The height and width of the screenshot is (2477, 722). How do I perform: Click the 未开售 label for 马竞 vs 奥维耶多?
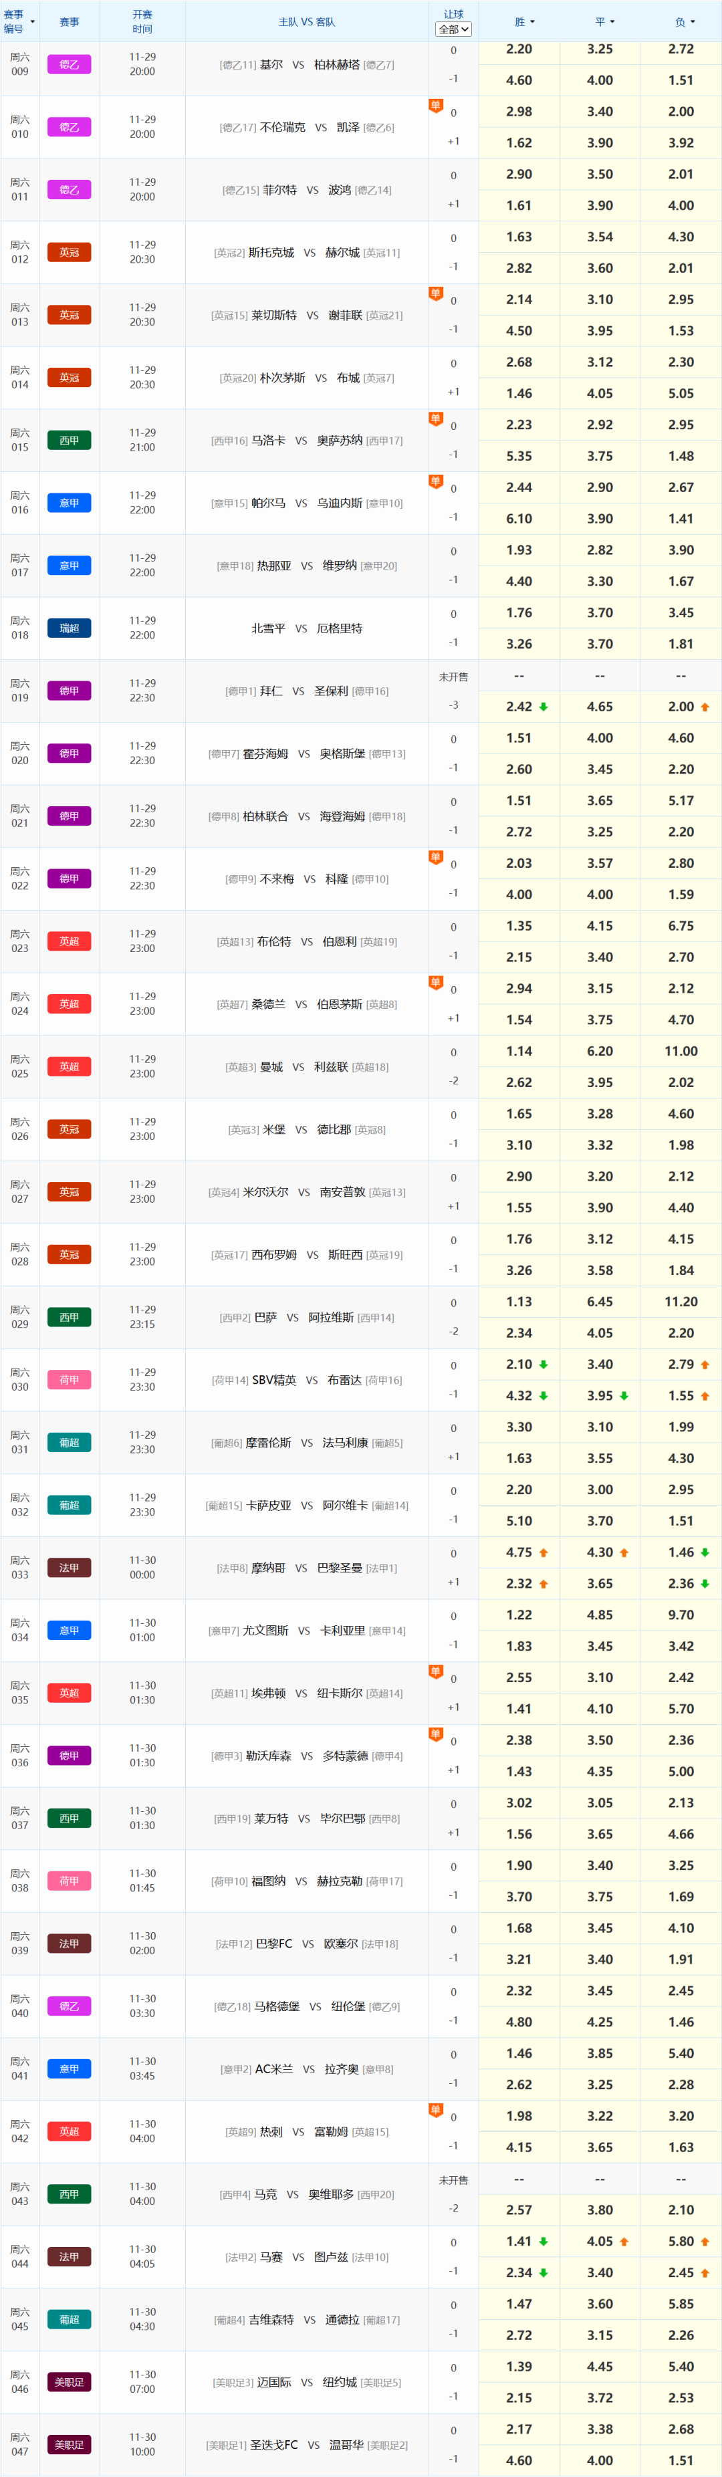(454, 2180)
